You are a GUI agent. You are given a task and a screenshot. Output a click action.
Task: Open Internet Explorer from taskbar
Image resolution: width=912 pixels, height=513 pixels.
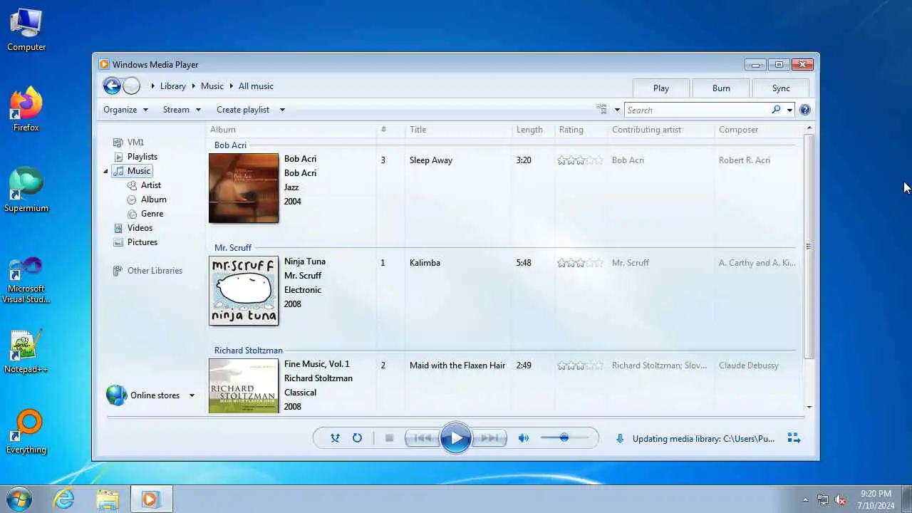click(64, 499)
